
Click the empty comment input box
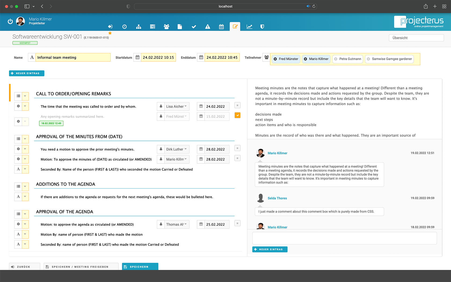pyautogui.click(x=344, y=238)
